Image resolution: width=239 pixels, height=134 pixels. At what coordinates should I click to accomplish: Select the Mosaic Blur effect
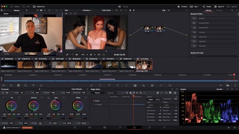point(213,37)
